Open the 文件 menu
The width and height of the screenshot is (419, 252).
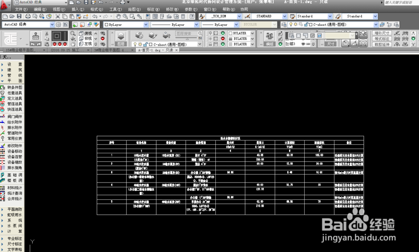21,9
